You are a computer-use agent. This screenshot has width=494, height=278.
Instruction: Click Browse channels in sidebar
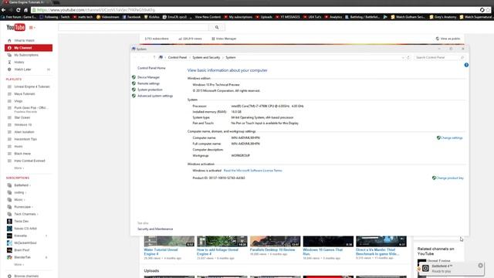26,276
